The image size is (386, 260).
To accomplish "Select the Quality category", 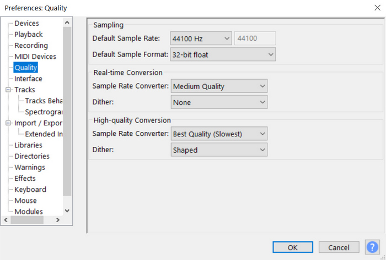I will click(x=25, y=68).
